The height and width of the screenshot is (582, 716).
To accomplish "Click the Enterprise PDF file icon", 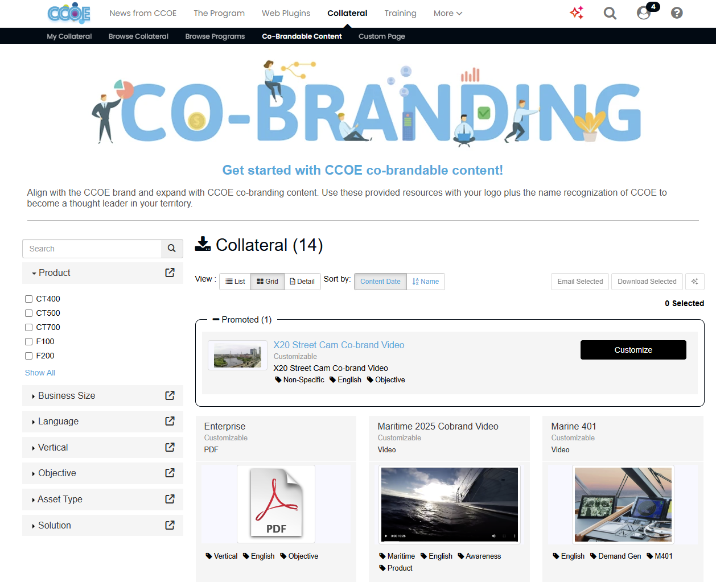I will point(276,503).
